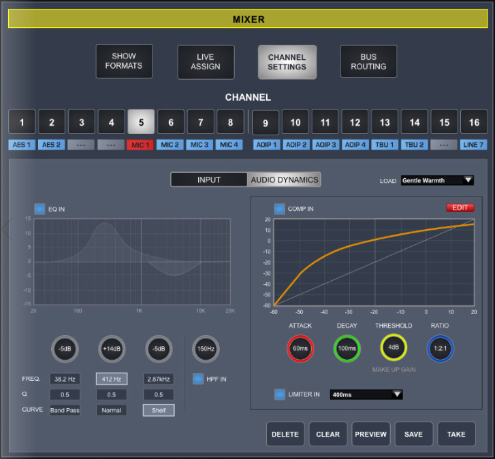Image resolution: width=495 pixels, height=459 pixels.
Task: Select the yellow THRESHOLD knob at 4dB
Action: tap(394, 348)
